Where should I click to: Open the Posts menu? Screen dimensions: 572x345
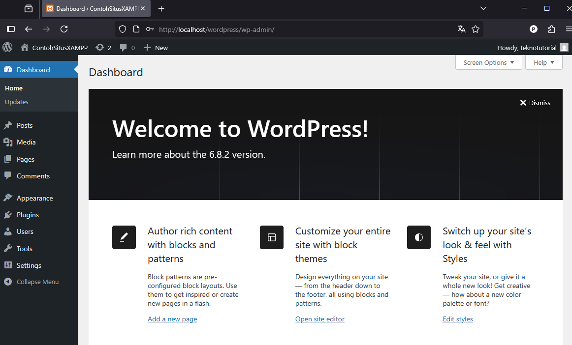(x=39, y=125)
